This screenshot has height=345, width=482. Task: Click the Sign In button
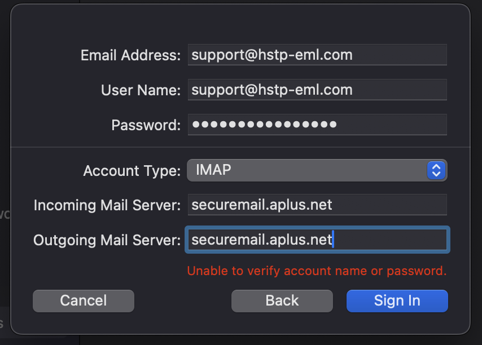point(397,301)
